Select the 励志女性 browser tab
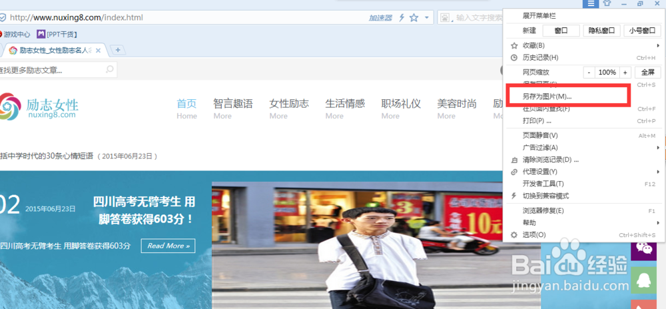Viewport: 666px width, 309px height. pos(55,51)
